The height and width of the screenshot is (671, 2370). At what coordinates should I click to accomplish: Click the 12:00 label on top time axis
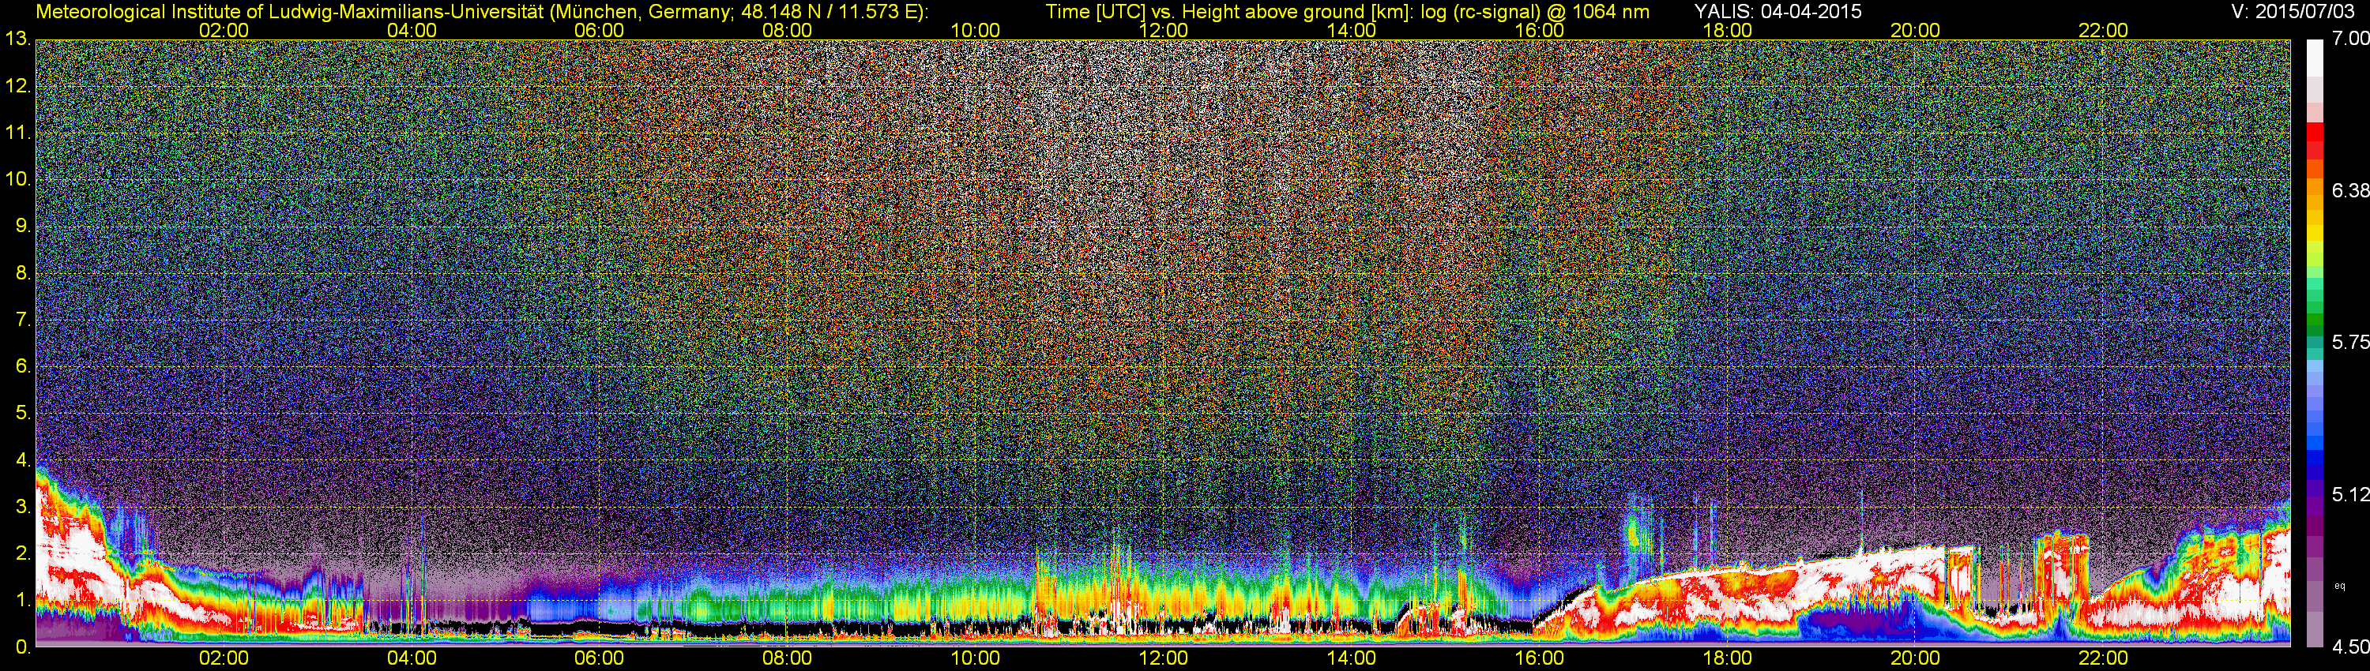pyautogui.click(x=1163, y=30)
